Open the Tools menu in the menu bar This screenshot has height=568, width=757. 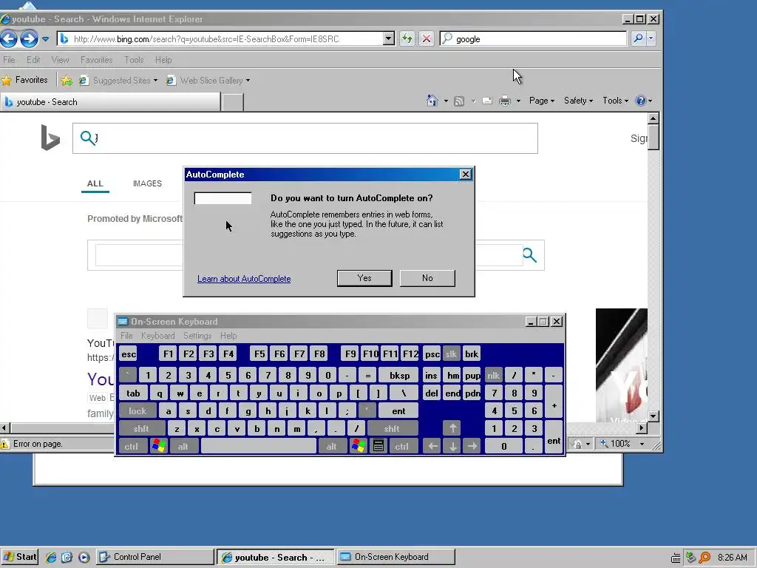pos(134,60)
